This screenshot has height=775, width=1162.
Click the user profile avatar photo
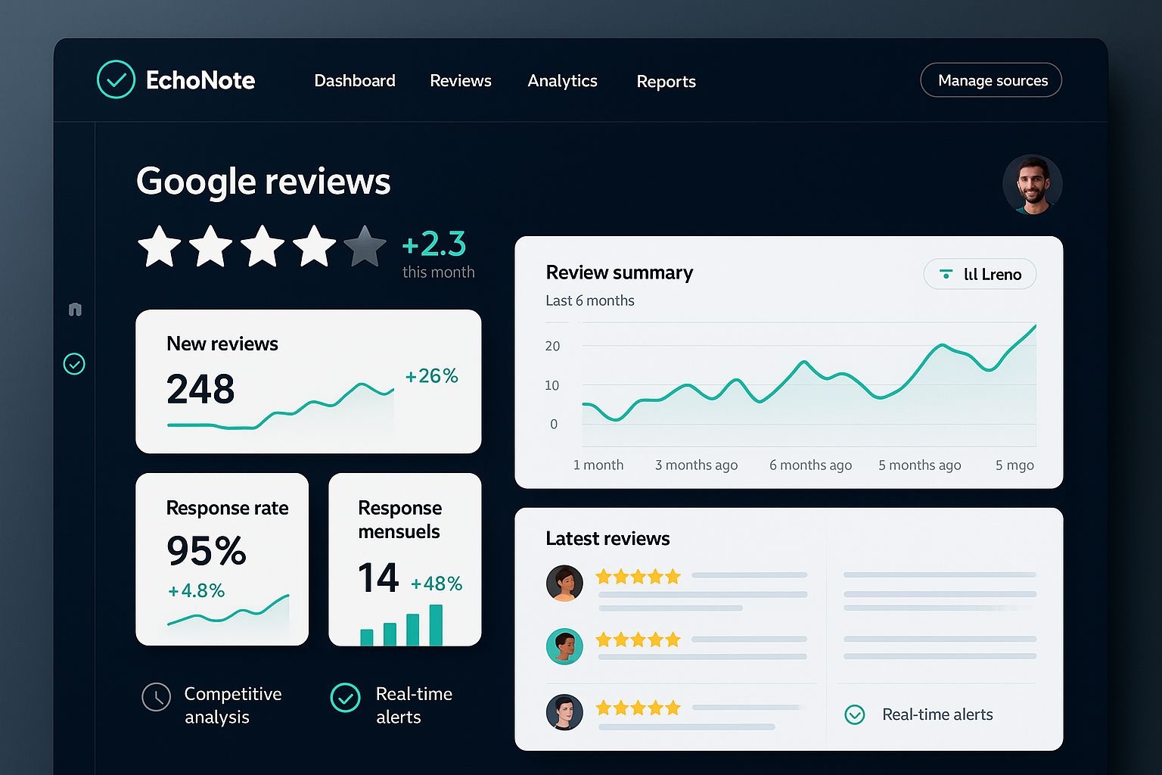pos(1032,185)
